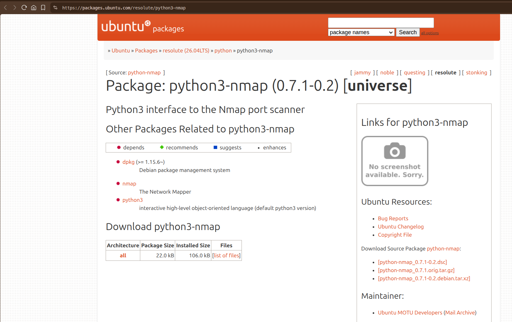Open the 'package names' search type dropdown
Image resolution: width=512 pixels, height=322 pixels.
pos(361,32)
